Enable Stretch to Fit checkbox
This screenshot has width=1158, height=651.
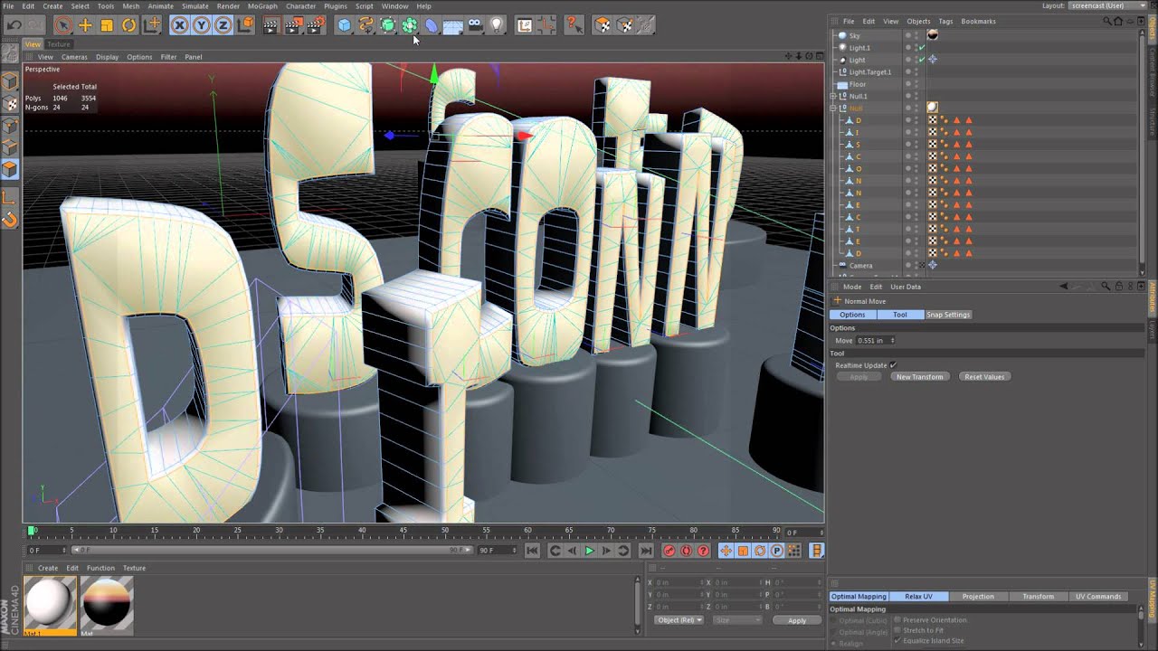[897, 630]
